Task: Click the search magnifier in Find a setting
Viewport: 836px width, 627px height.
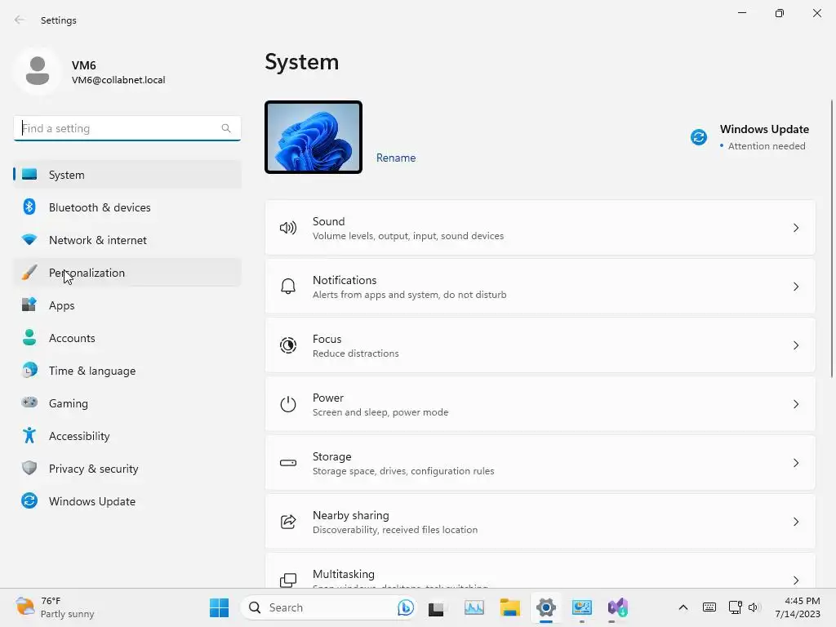Action: point(226,128)
